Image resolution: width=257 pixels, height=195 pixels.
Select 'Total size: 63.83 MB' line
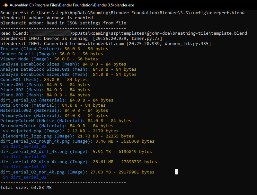tap(26, 188)
